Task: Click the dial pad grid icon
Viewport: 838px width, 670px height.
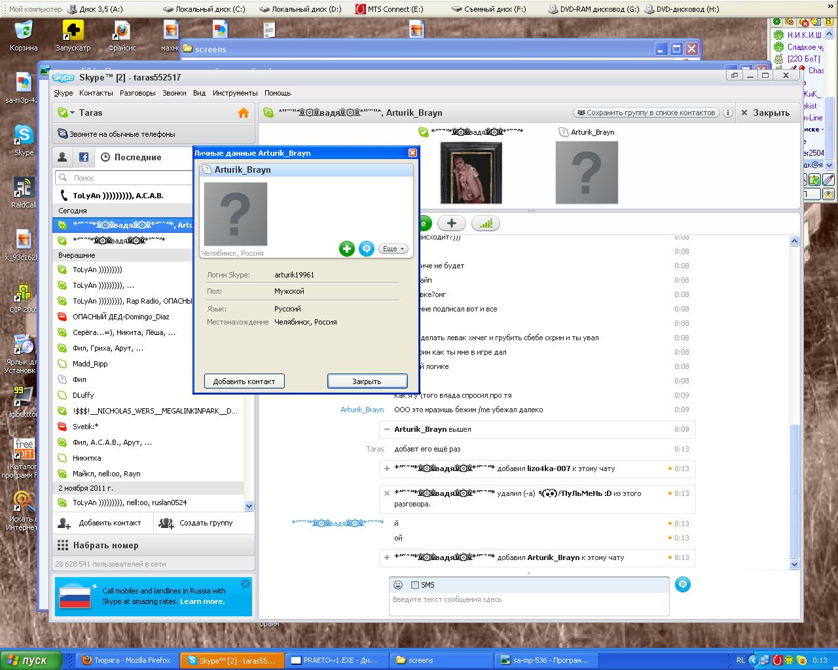Action: (x=63, y=545)
